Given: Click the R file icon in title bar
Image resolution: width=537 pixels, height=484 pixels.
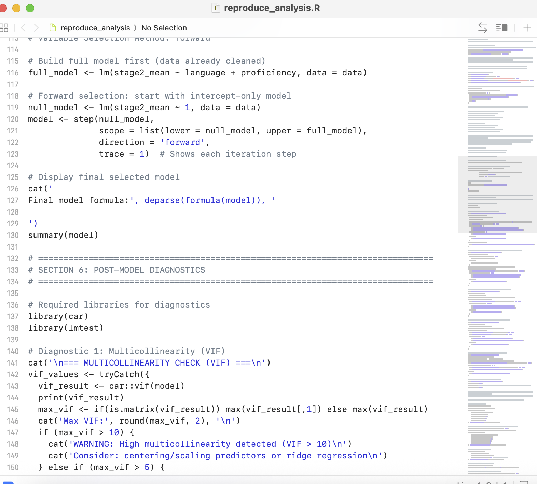Looking at the screenshot, I should tap(216, 8).
